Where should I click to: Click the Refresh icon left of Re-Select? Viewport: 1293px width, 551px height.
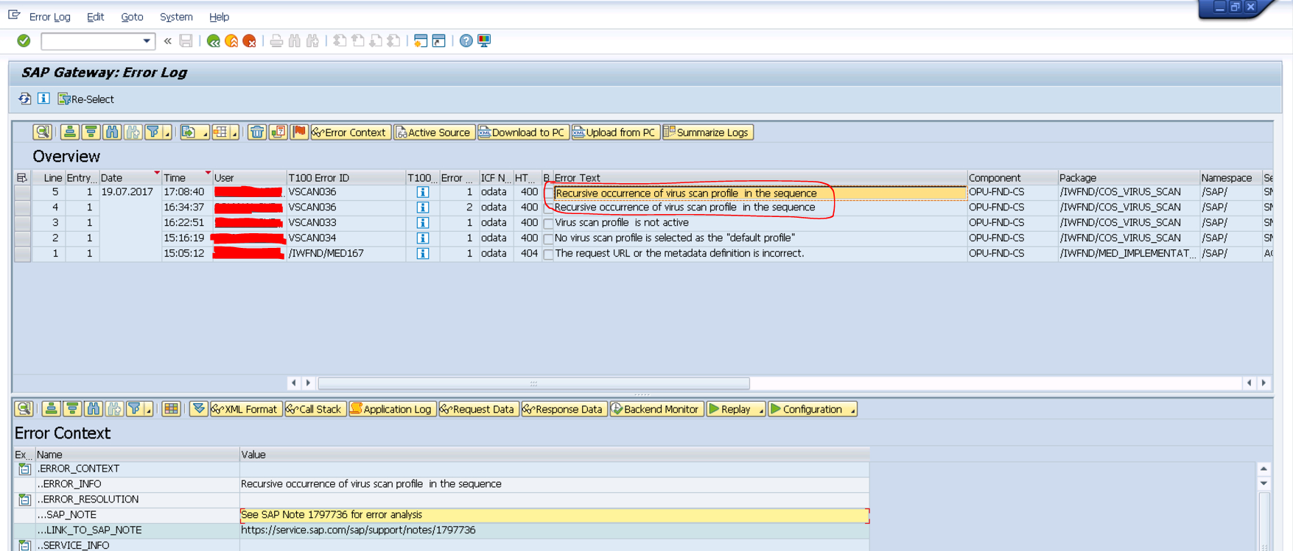tap(25, 99)
